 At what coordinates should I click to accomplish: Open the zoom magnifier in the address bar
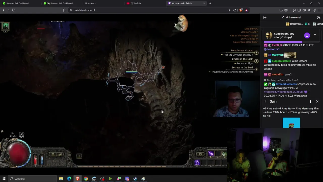229,10
